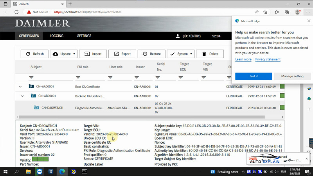Click the Got it button
Viewport: 313px width, 176px height.
click(254, 76)
